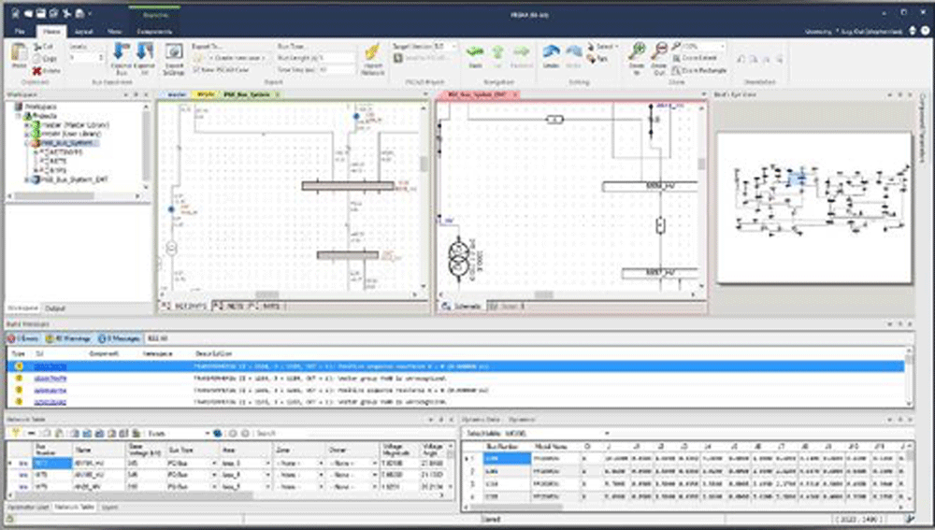Click the Bird's Eye View thumbnail

(813, 206)
